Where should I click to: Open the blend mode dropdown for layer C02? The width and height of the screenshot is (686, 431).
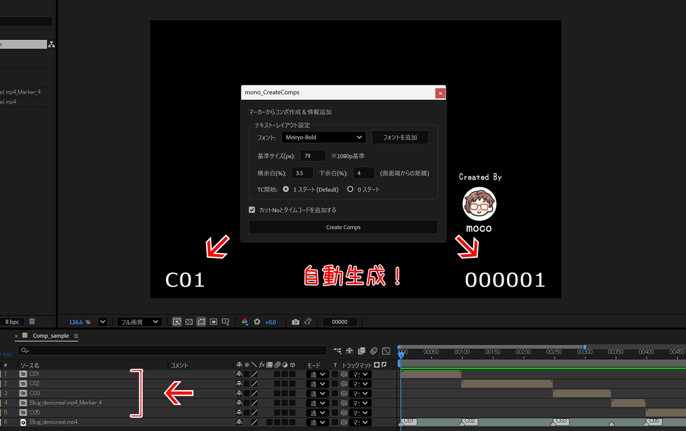[317, 383]
